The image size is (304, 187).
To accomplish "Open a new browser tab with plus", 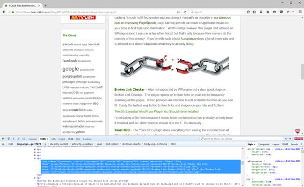I will 46,6.
